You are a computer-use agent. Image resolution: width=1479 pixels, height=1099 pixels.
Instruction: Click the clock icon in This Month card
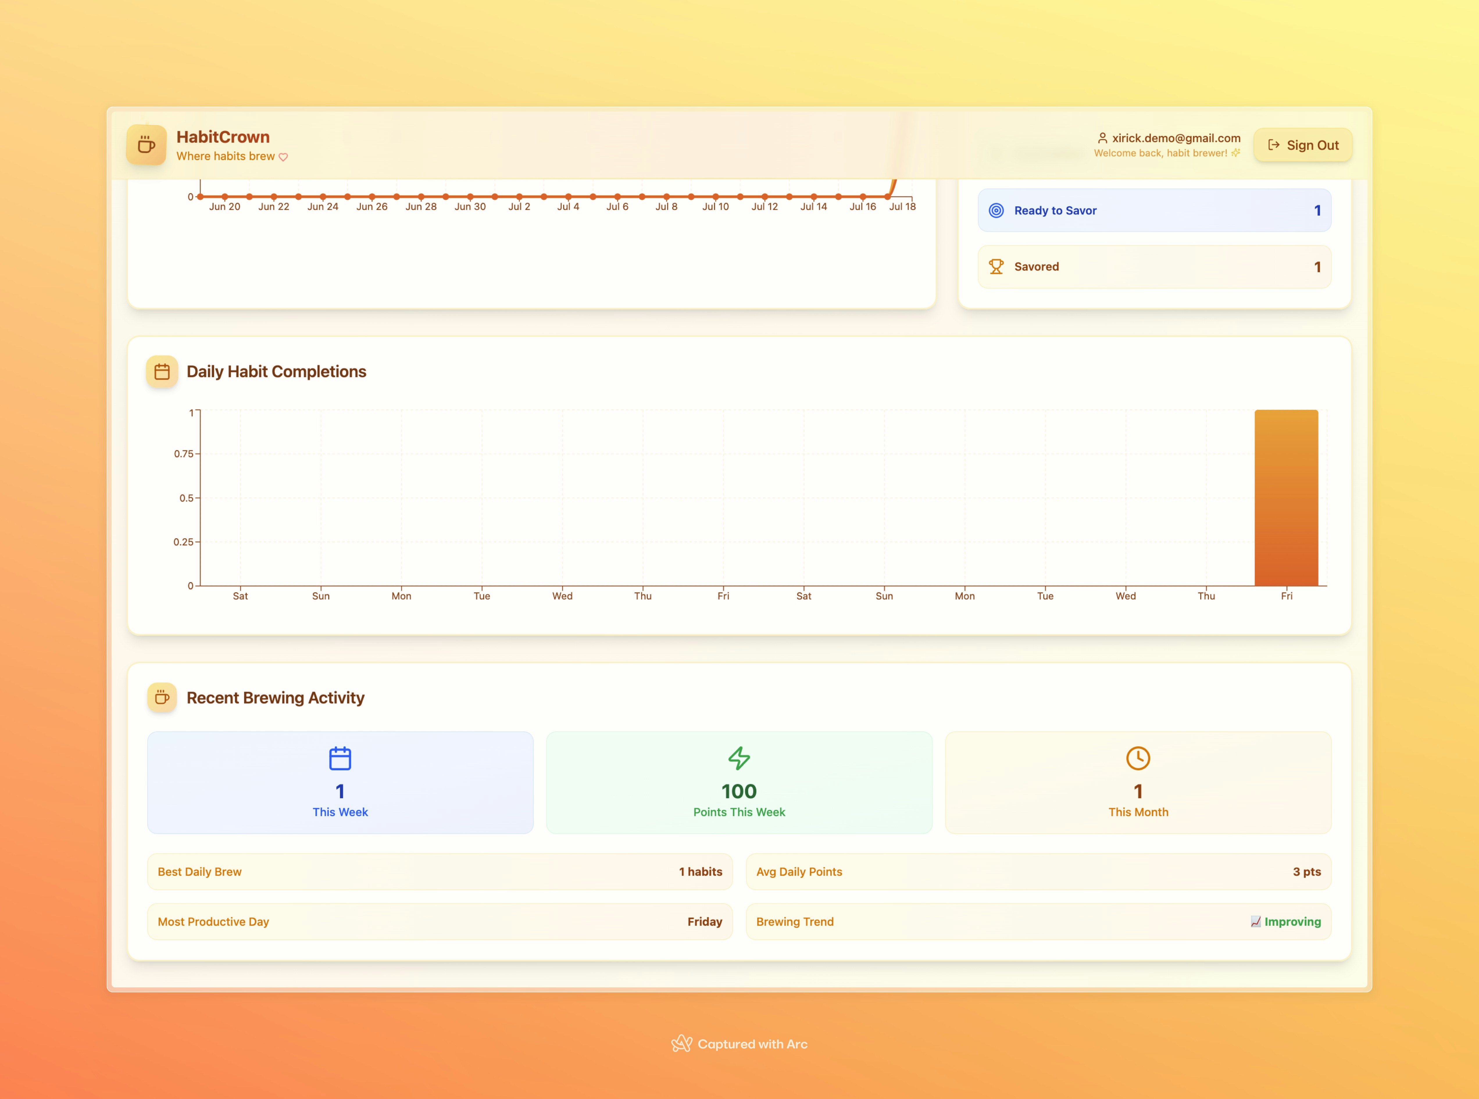[1138, 758]
